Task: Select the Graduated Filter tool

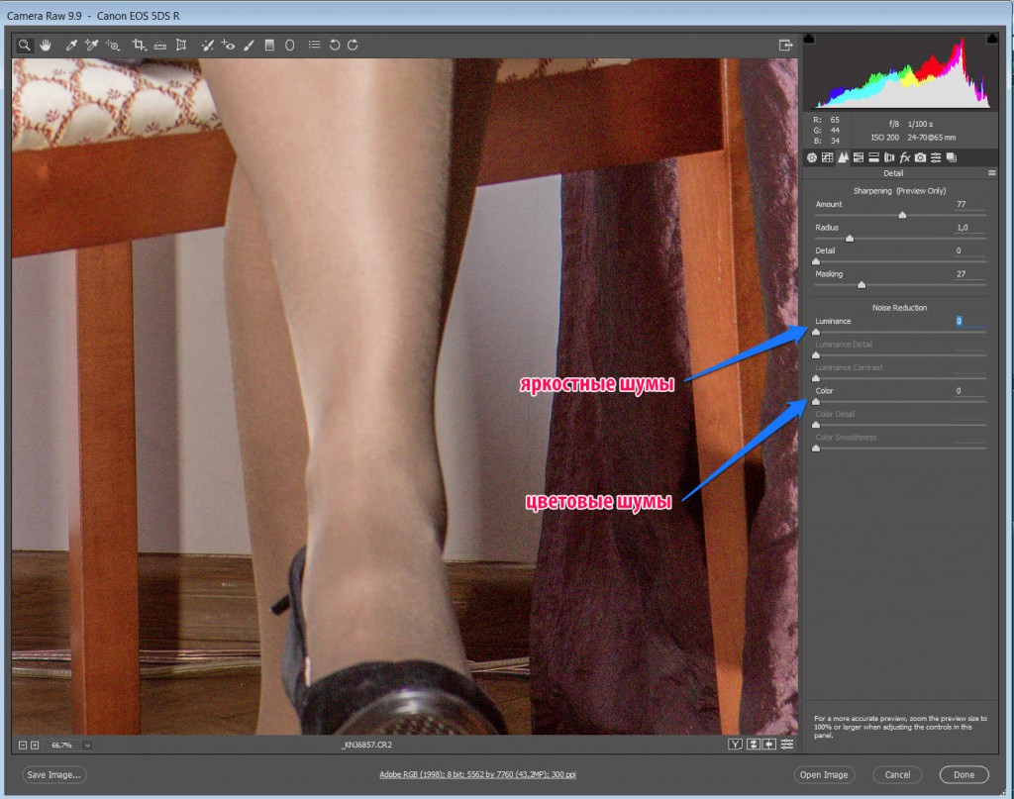Action: tap(269, 45)
